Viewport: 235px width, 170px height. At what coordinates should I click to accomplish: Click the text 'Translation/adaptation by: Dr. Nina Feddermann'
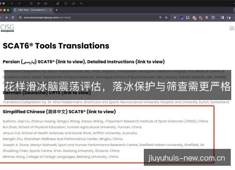point(43,102)
